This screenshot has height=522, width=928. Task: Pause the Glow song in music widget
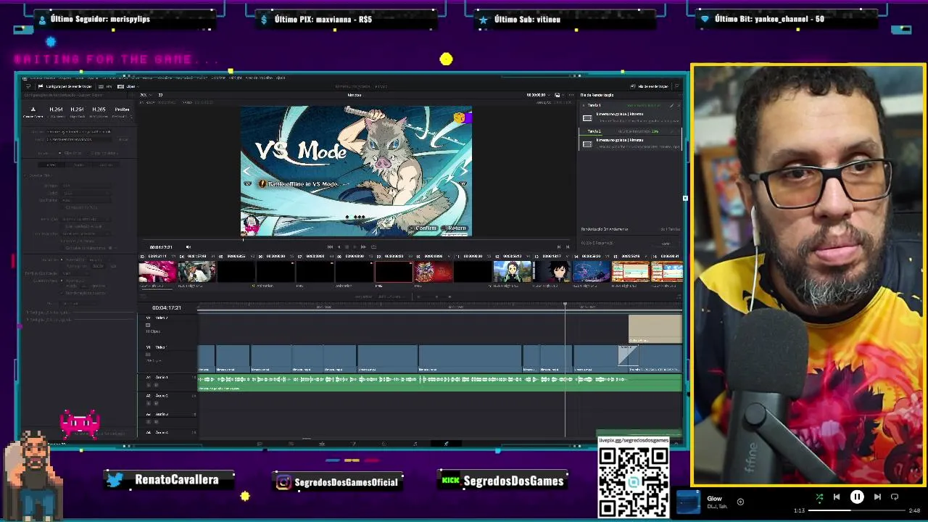click(857, 497)
